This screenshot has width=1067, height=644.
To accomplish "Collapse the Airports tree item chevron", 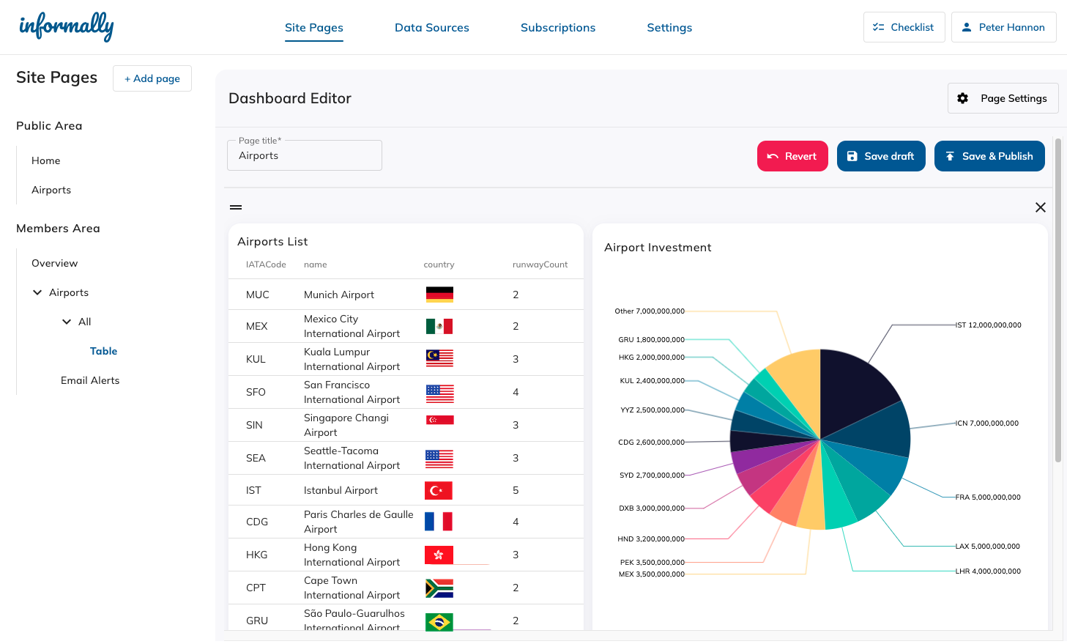I will (x=37, y=292).
